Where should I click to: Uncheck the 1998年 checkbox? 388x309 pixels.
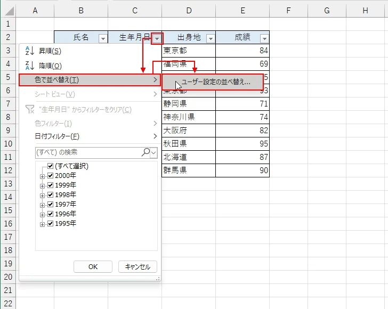[50, 194]
